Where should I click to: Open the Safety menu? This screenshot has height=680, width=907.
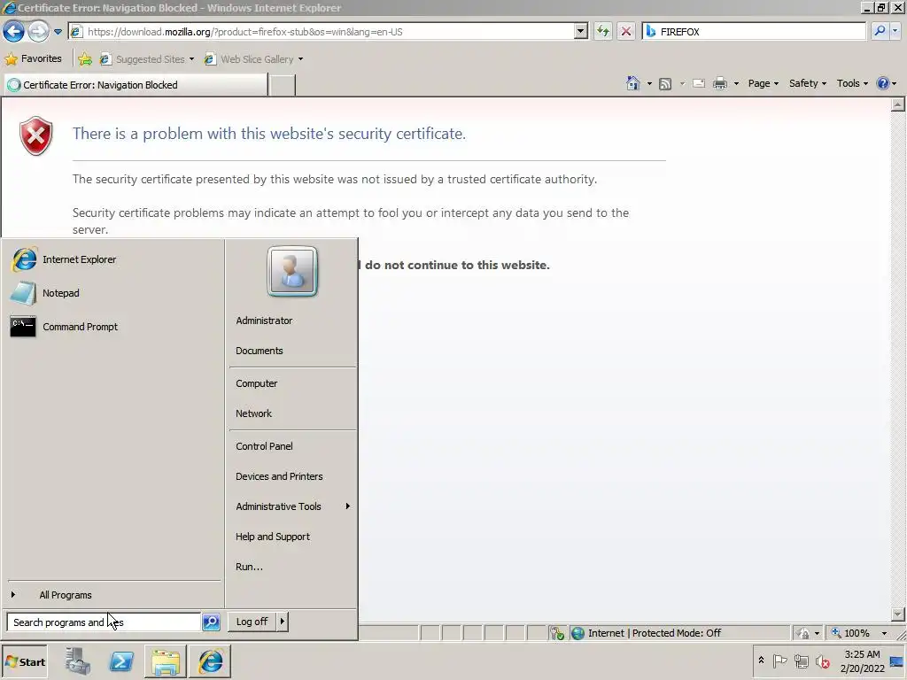pos(808,83)
